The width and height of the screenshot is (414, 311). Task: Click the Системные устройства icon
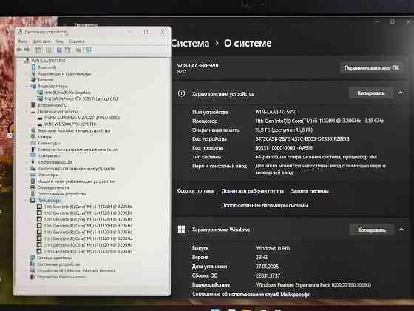(33, 264)
